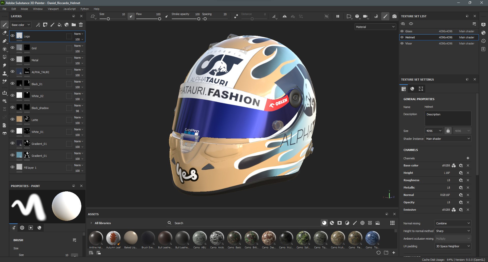The width and height of the screenshot is (488, 262).
Task: Add an effect with the magic wand icon
Action: (x=38, y=25)
